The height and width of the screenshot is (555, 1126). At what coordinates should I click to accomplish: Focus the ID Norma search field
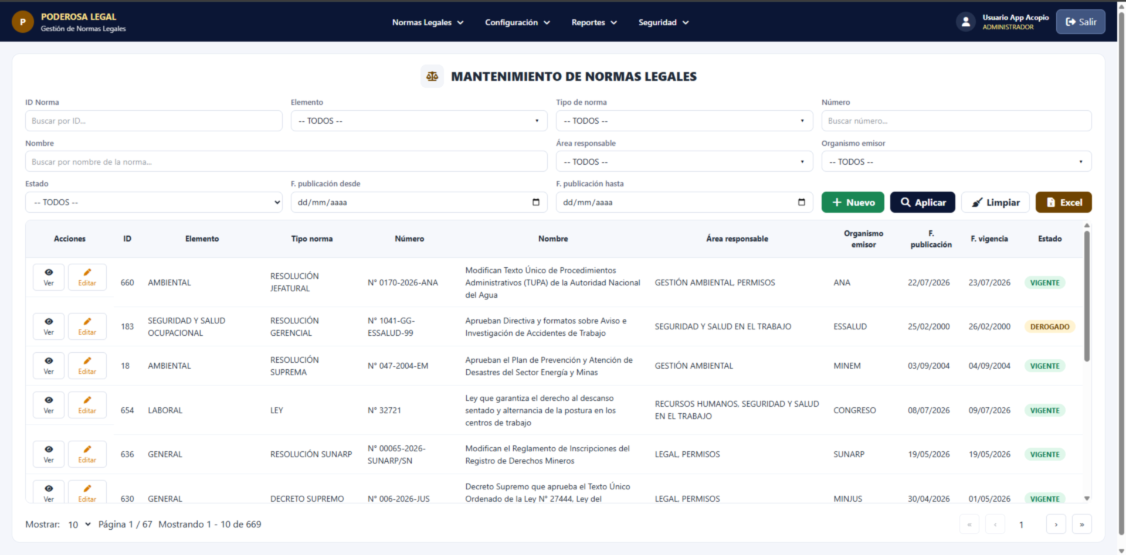[x=154, y=121]
